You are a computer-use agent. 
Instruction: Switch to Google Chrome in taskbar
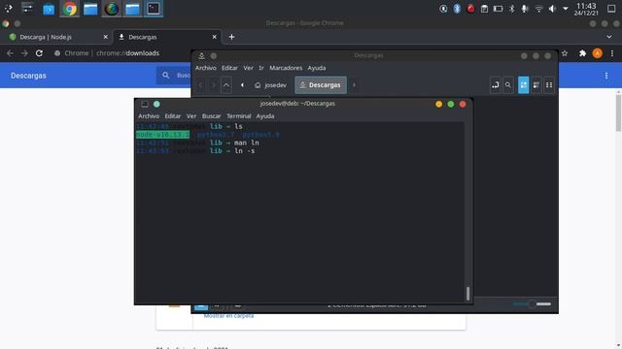tap(69, 9)
